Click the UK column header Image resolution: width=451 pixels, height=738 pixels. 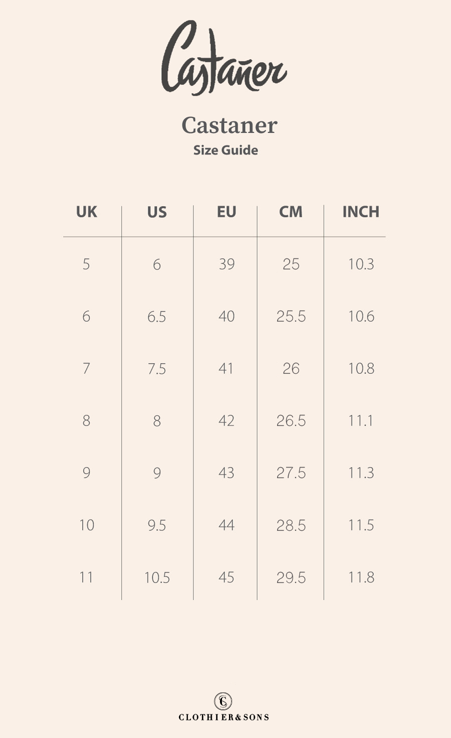click(87, 212)
